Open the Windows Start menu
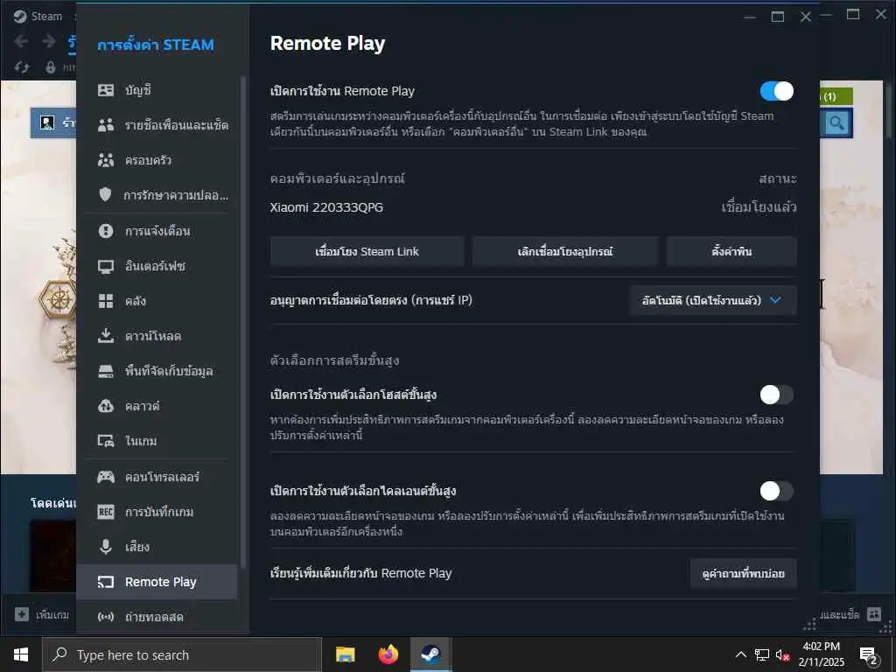 [x=21, y=654]
